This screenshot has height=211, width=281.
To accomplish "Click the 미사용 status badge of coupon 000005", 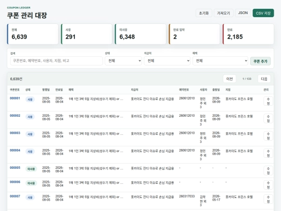I will [31, 169].
